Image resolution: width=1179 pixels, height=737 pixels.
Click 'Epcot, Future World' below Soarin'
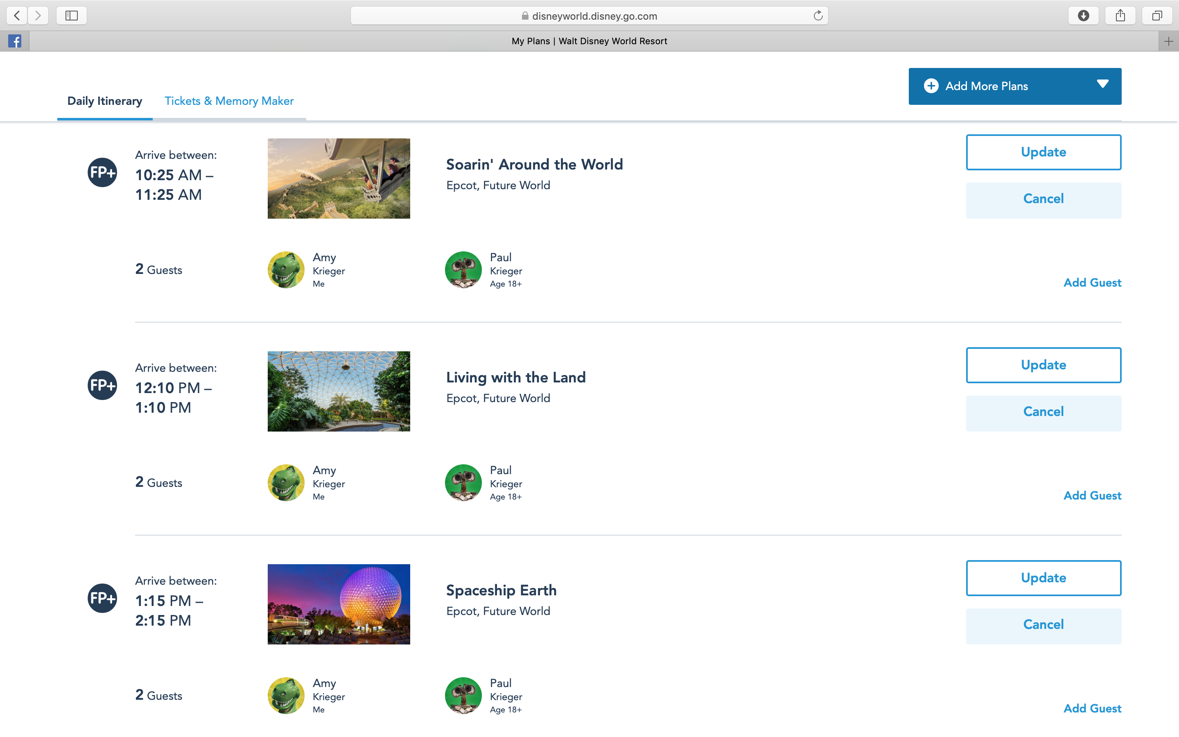[x=498, y=185]
